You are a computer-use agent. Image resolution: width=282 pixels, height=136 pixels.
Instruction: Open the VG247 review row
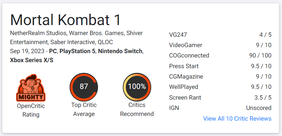(220, 35)
